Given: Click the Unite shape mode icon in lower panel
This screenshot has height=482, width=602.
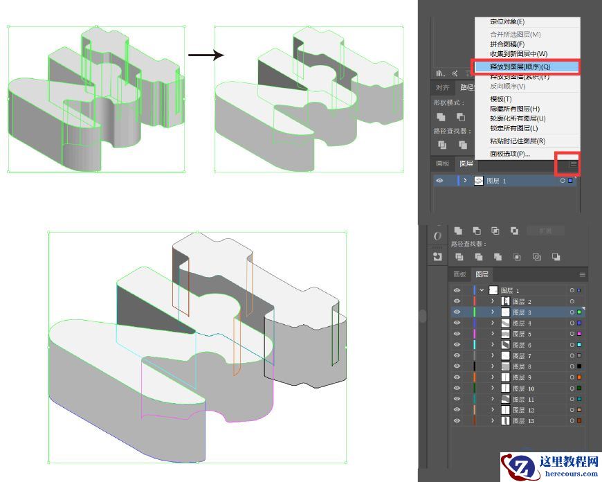Looking at the screenshot, I should pos(457,231).
